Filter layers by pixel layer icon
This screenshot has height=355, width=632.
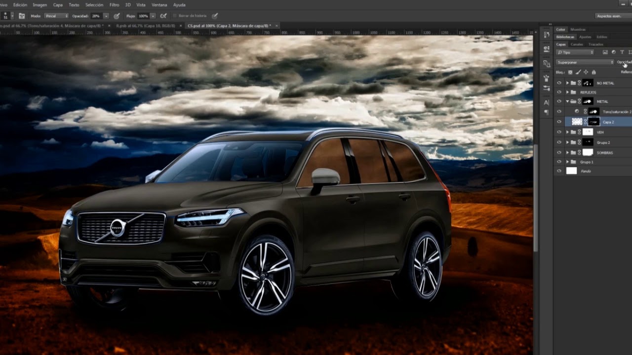click(x=605, y=52)
